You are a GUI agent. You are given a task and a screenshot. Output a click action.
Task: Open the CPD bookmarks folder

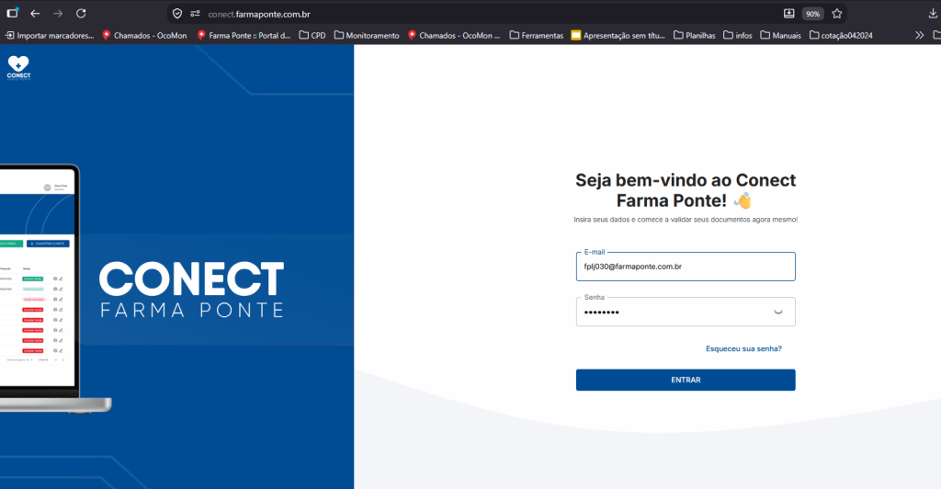312,36
